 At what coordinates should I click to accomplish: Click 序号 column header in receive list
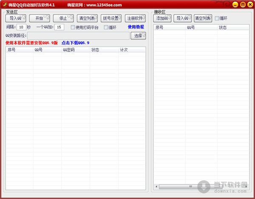click(x=170, y=27)
